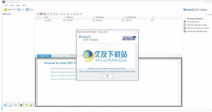Open the Subject column dropdown arrow
This screenshot has height=112, width=212.
pos(94,17)
